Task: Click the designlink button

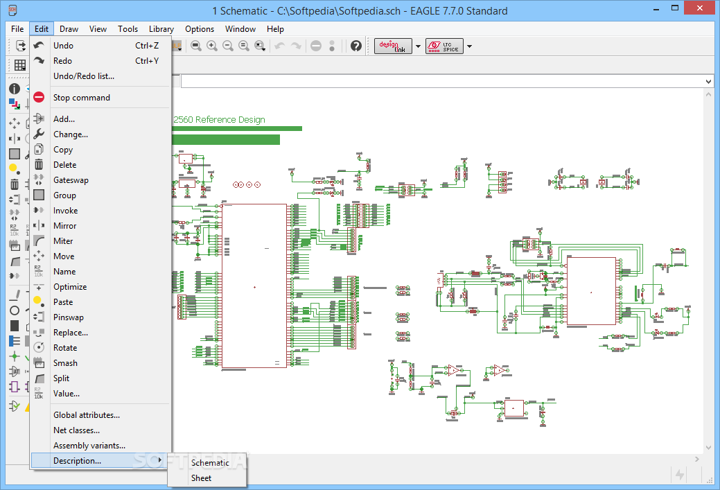Action: (x=393, y=46)
